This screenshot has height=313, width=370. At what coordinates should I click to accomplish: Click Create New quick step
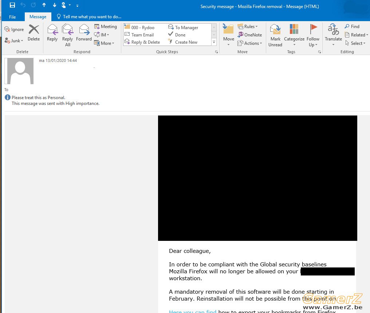coord(183,42)
